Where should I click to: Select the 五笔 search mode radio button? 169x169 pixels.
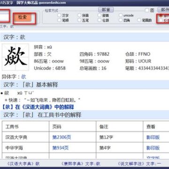79,20
